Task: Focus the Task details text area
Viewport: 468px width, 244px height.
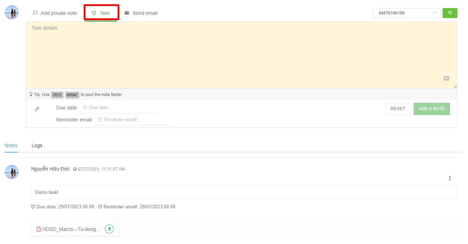Action: (x=242, y=55)
